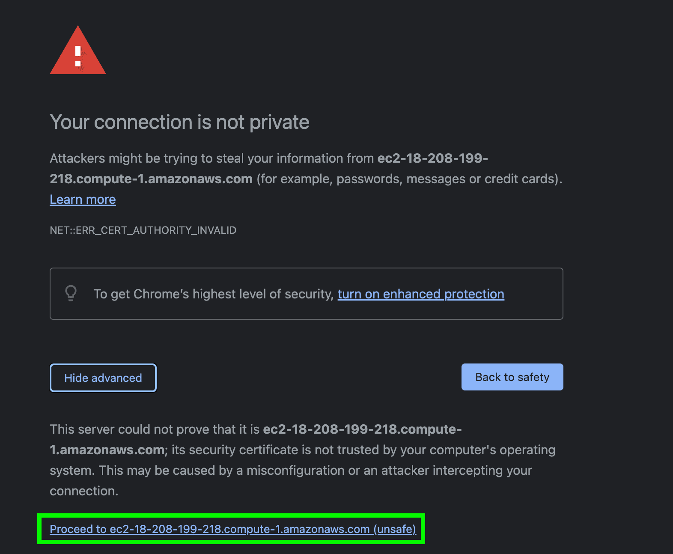Click the bold 218.compute-1.amazonaws.com text
The width and height of the screenshot is (673, 554).
[151, 179]
